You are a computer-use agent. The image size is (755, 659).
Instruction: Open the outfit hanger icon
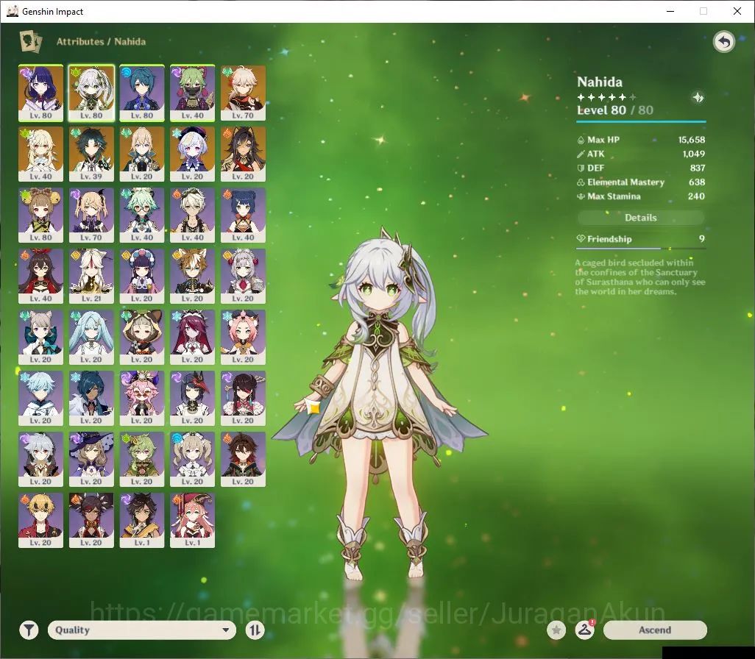coord(585,630)
